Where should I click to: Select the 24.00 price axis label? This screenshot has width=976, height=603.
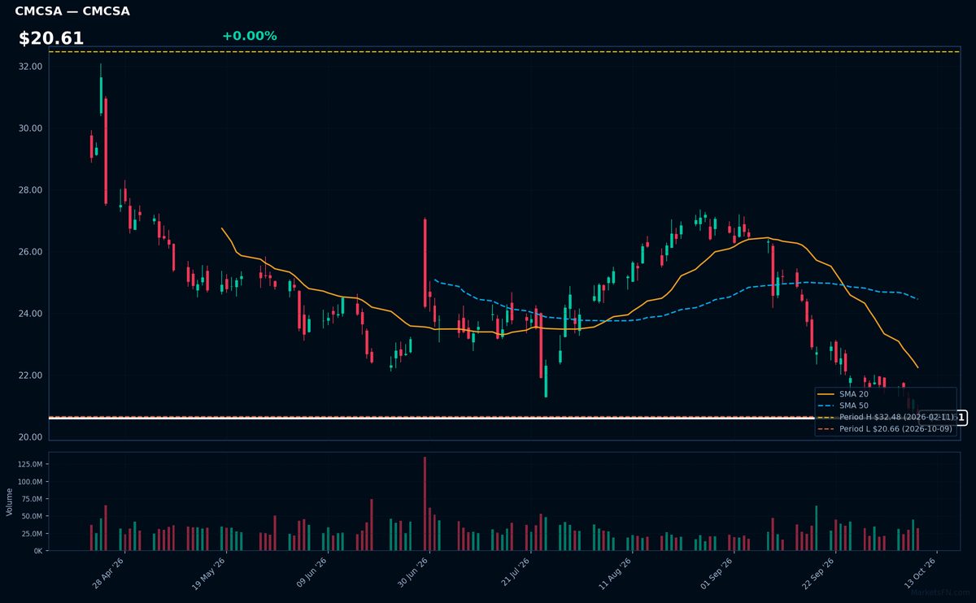coord(30,314)
